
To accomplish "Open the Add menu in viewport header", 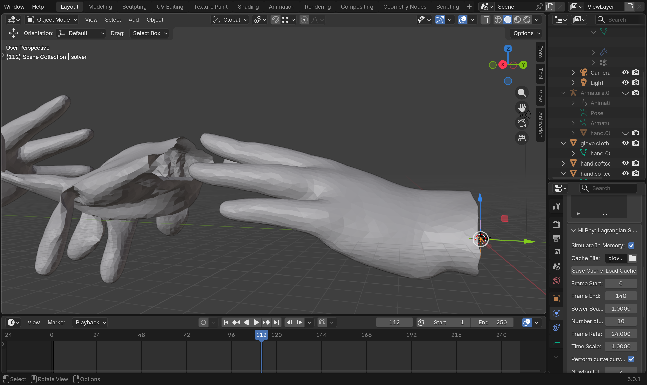I will click(x=133, y=20).
